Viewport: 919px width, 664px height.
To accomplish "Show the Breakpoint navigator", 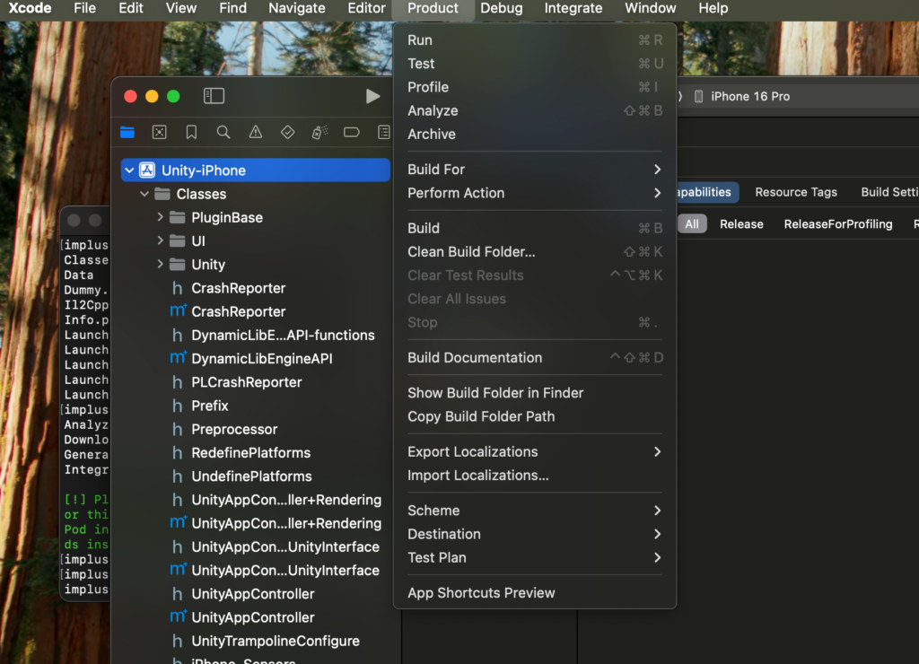I will pyautogui.click(x=352, y=132).
